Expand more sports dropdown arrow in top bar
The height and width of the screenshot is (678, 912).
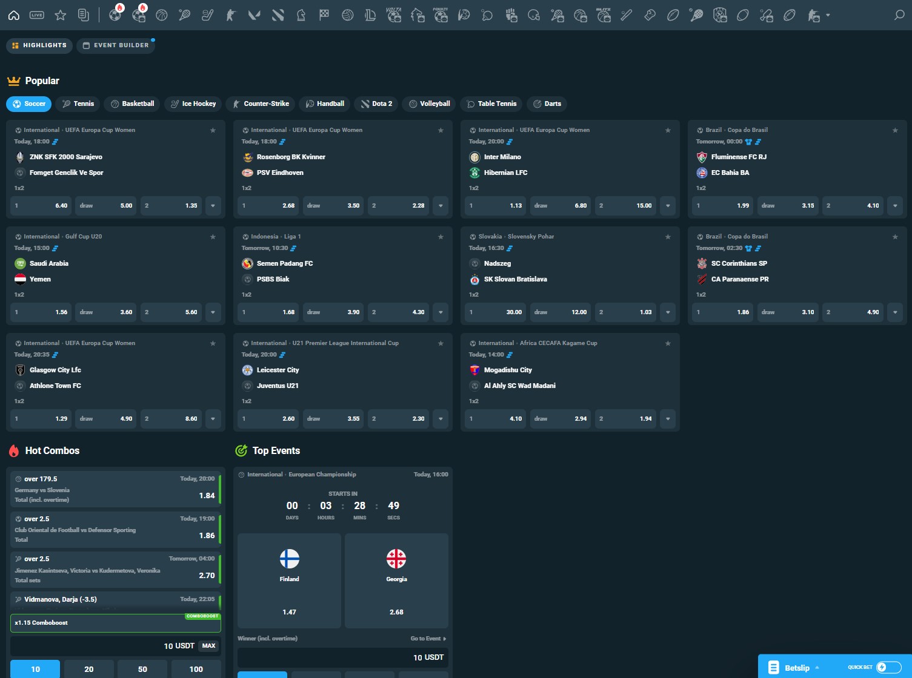click(x=828, y=15)
